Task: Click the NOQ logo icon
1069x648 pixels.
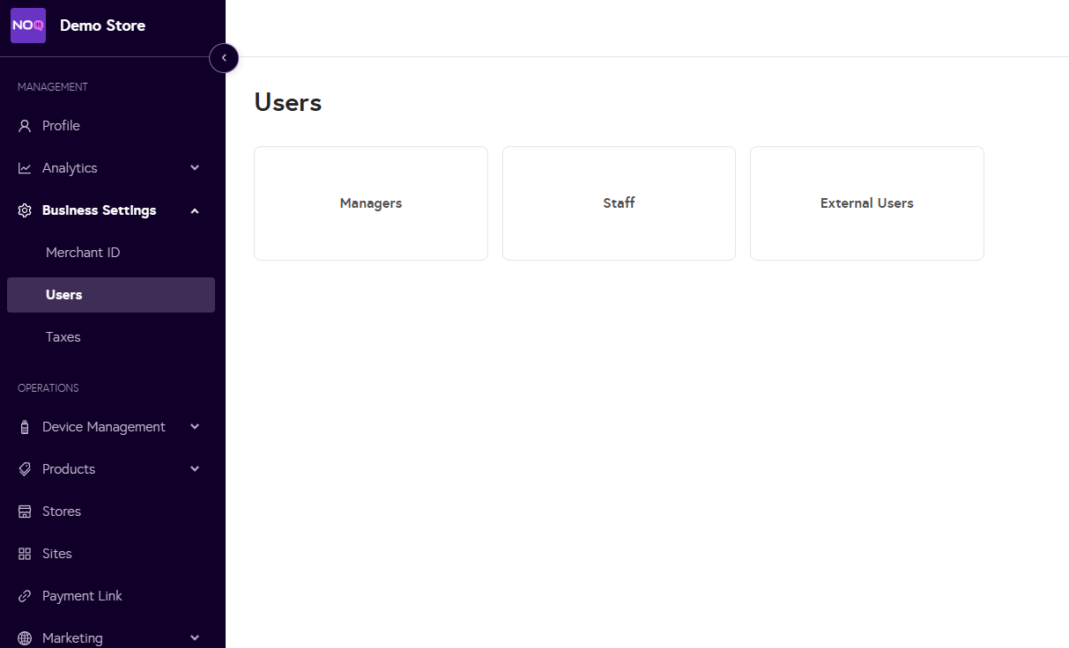Action: [x=28, y=26]
